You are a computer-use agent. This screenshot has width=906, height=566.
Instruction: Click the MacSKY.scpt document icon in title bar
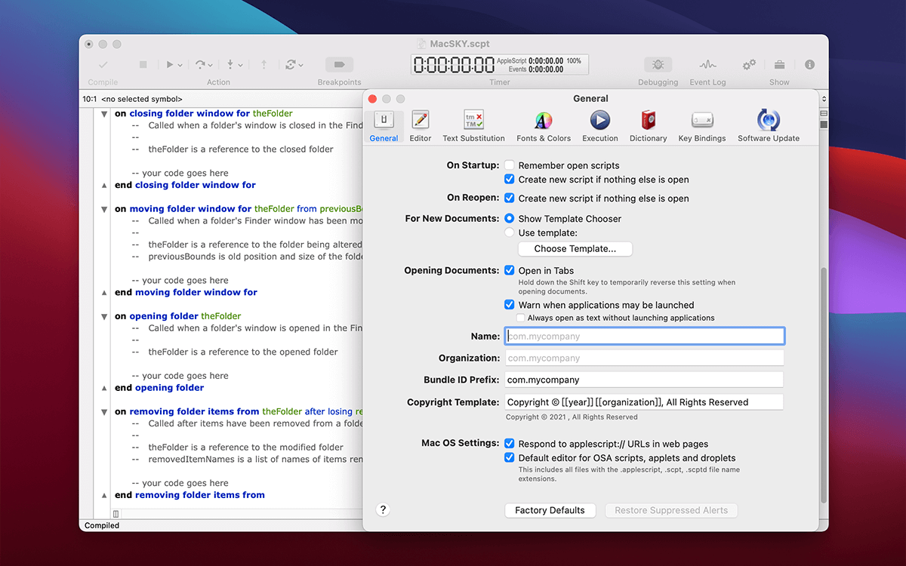coord(422,44)
